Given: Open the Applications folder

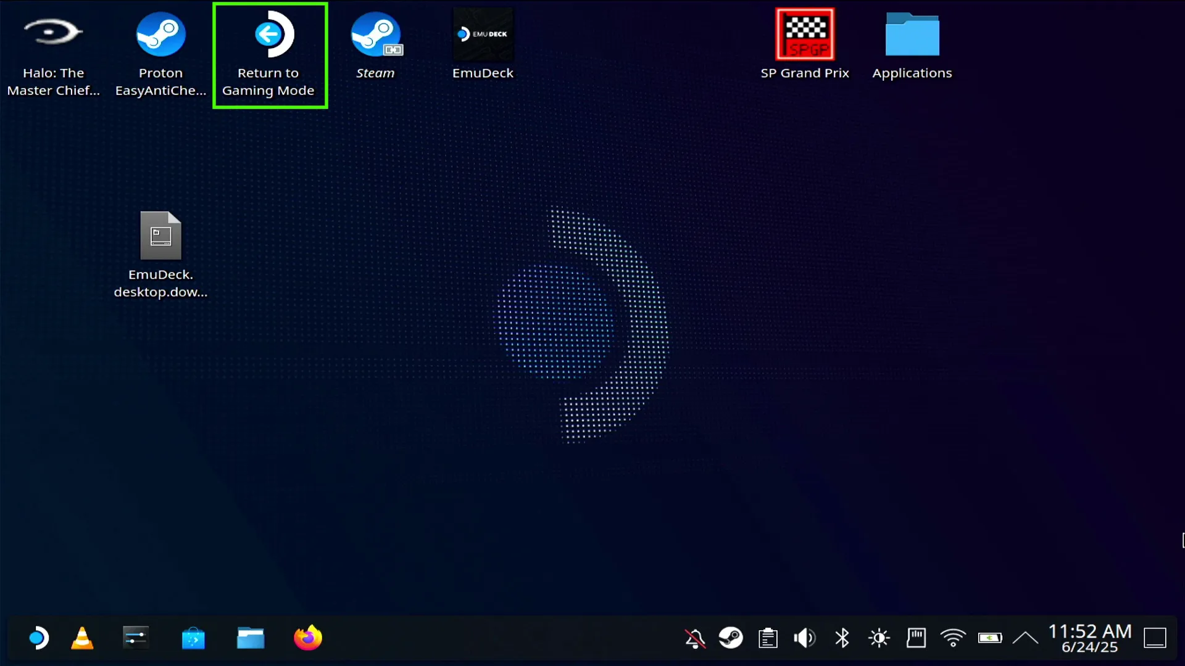Looking at the screenshot, I should pos(912,47).
